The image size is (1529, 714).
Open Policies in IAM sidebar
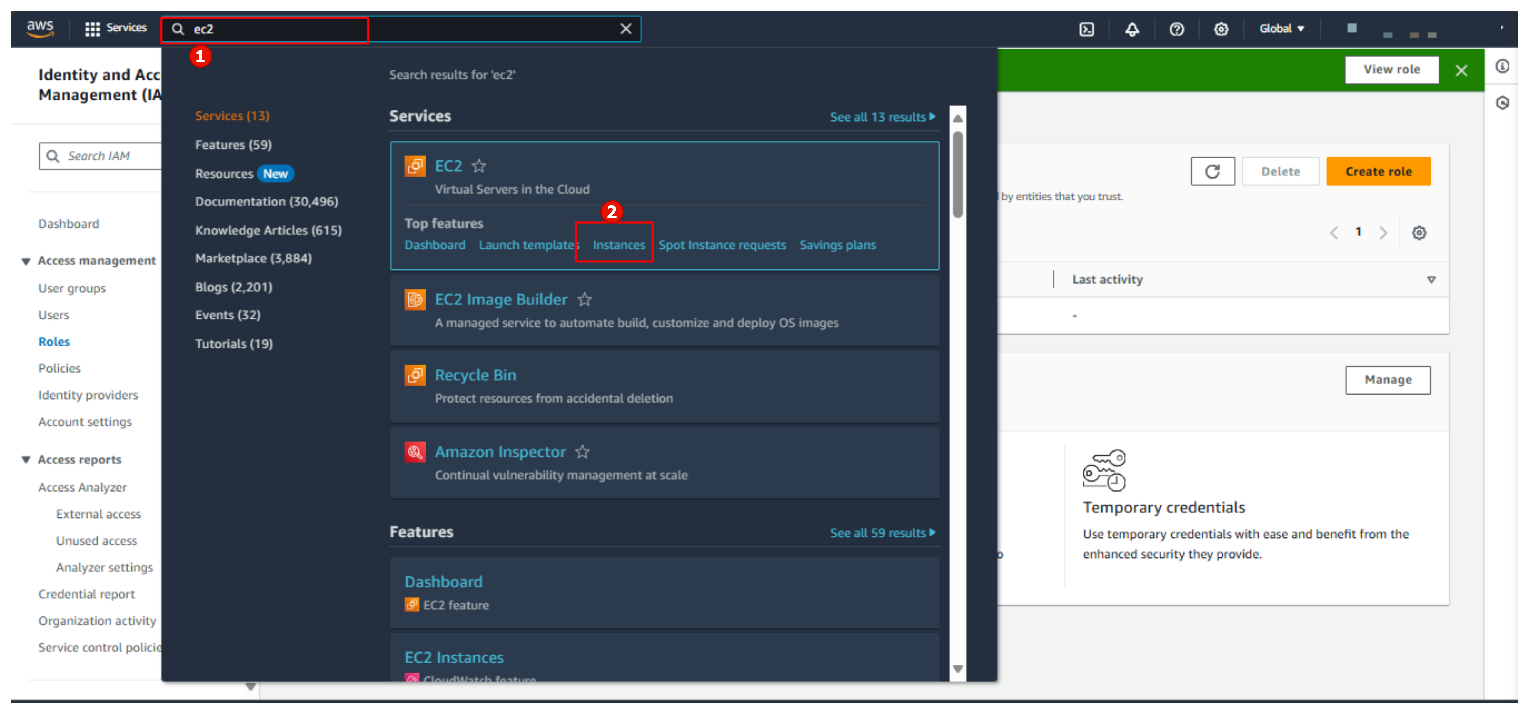[59, 369]
